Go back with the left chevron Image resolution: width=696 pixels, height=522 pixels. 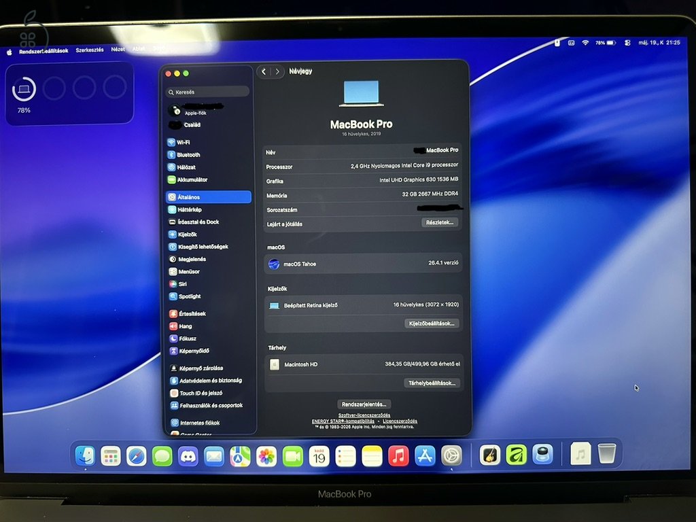click(x=264, y=71)
